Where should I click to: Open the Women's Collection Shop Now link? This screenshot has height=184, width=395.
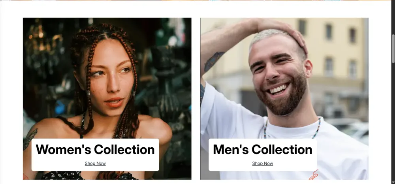95,163
